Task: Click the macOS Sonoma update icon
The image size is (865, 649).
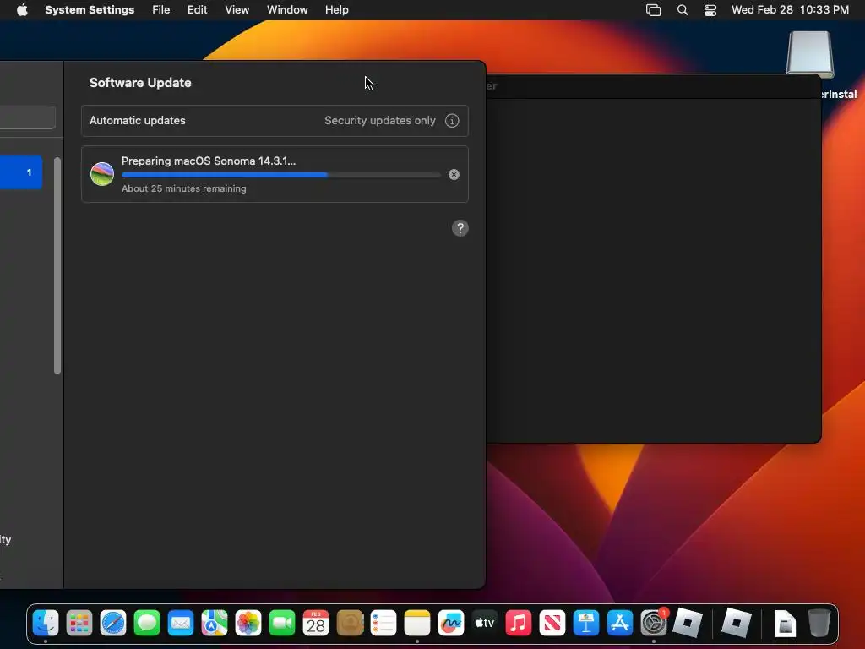Action: pos(102,174)
